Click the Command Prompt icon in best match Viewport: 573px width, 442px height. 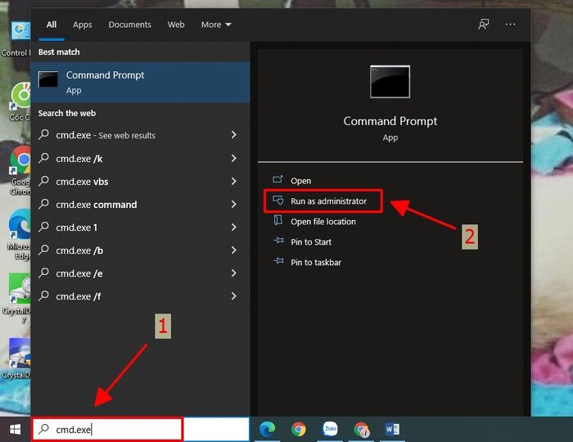coord(47,79)
